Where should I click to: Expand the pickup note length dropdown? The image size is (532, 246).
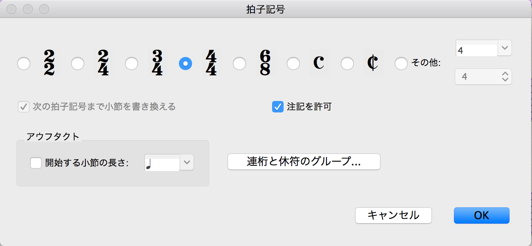[187, 162]
